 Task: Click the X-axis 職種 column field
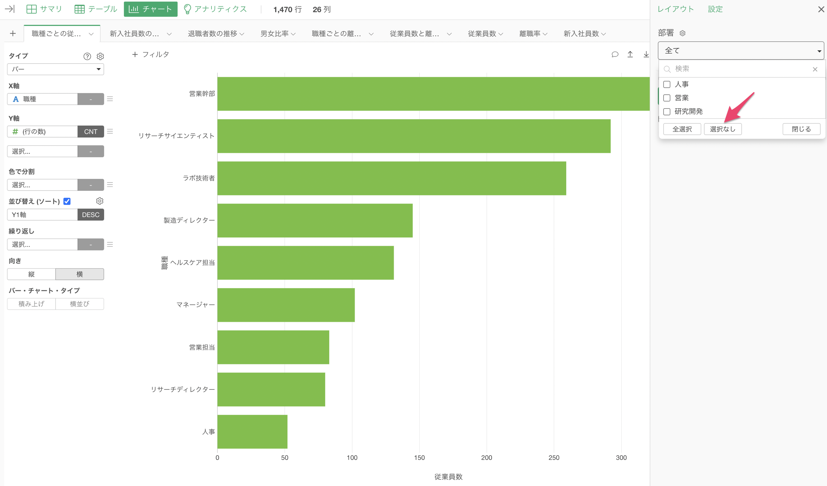coord(42,99)
